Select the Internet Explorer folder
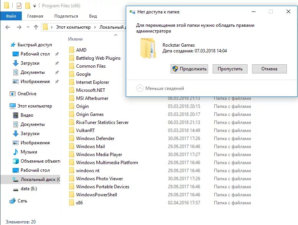298x225 pixels. 92,82
